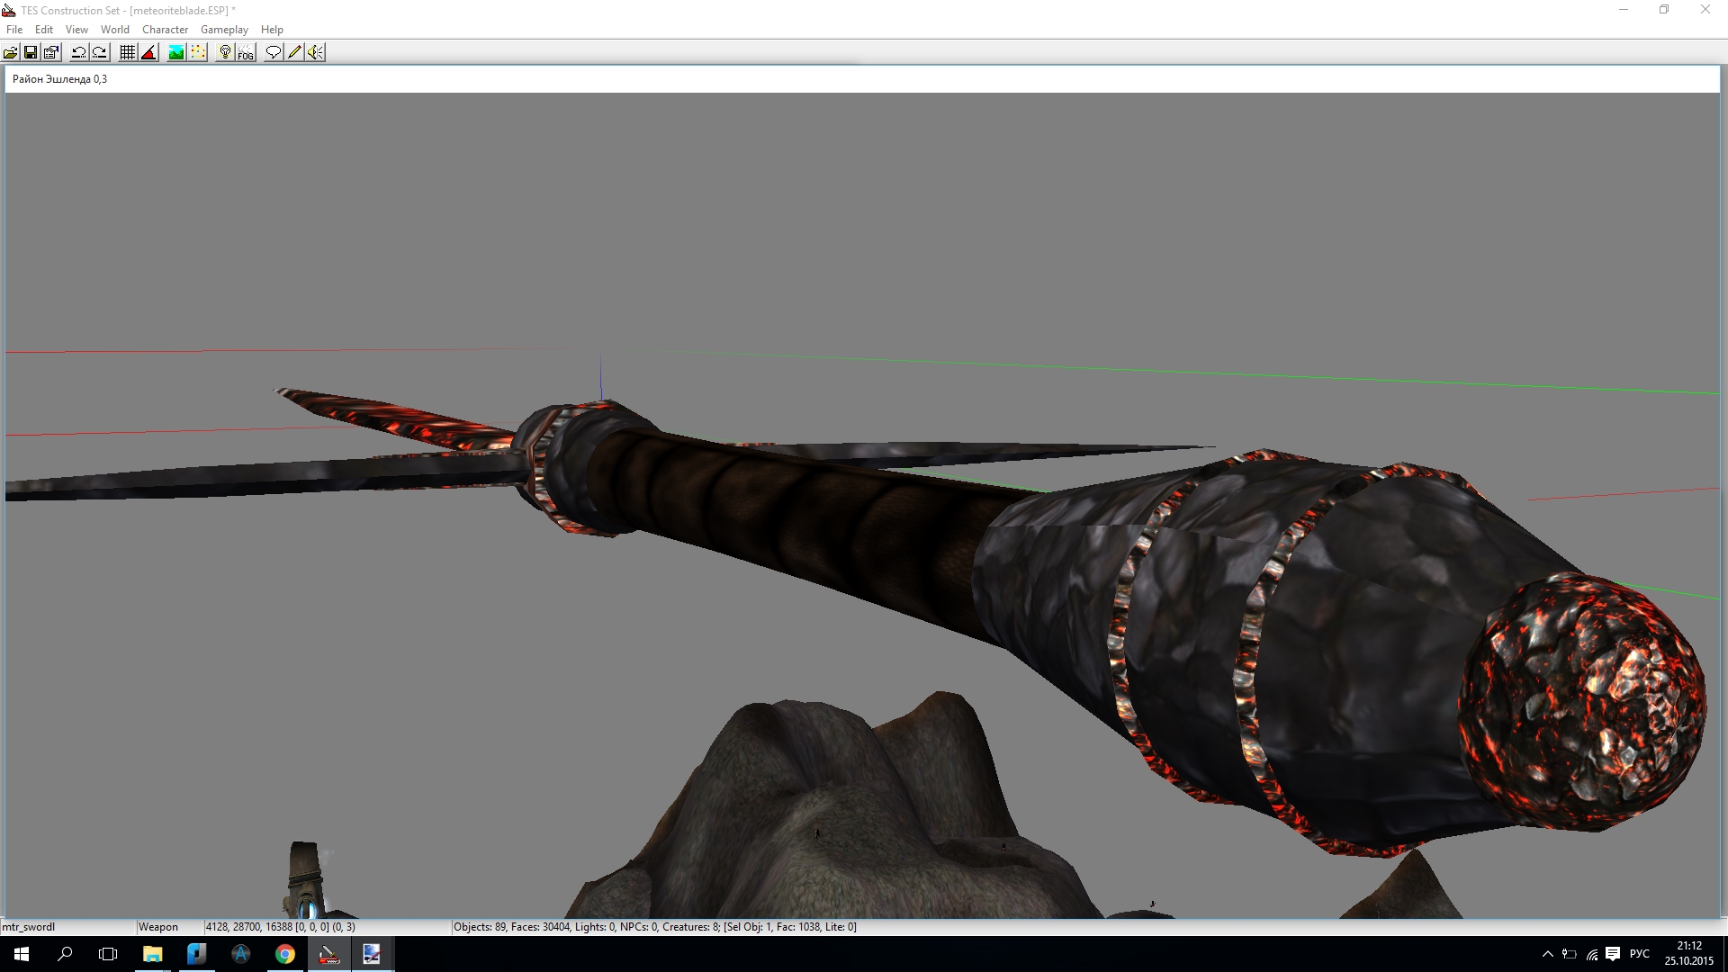Click the 'Район Эшленда 0,3' cell title

click(x=59, y=79)
